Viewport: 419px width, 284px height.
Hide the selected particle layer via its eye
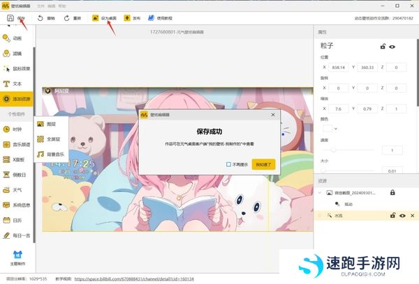pos(402,216)
